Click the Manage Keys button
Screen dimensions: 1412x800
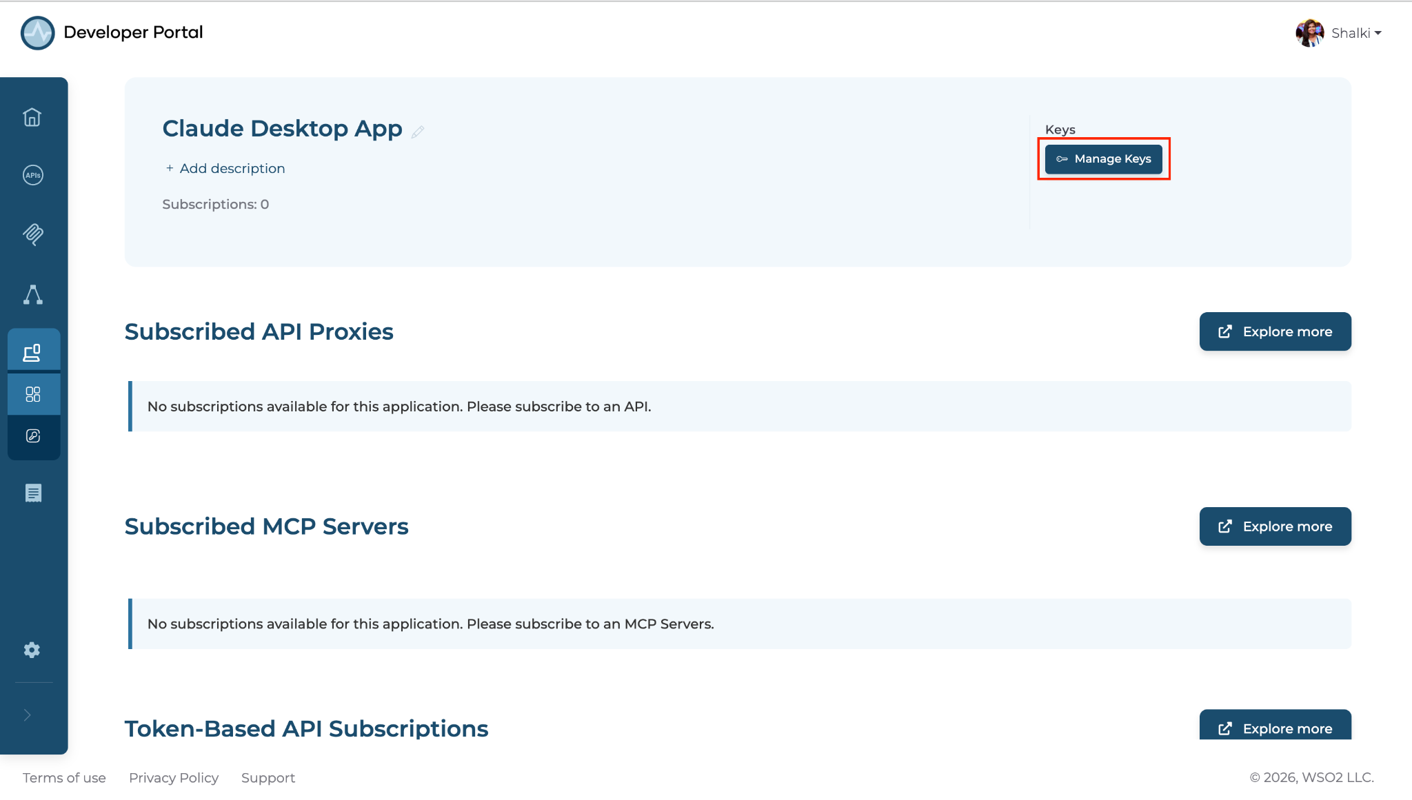(x=1103, y=159)
